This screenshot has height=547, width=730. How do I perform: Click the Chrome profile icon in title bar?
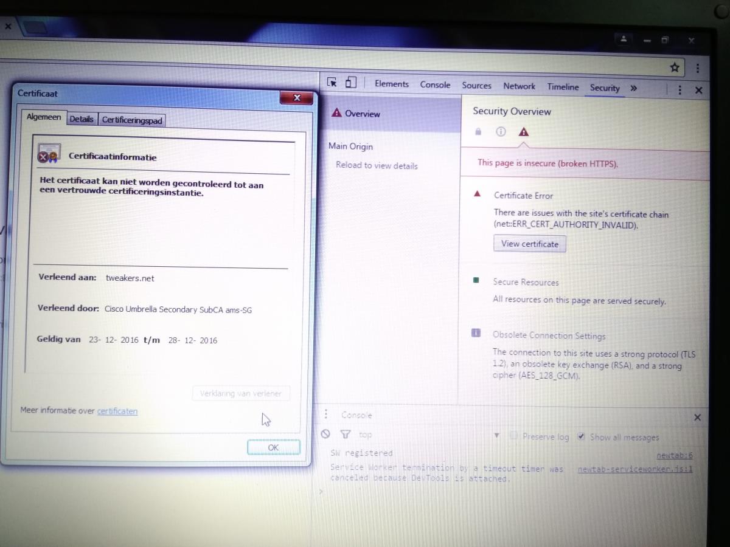(623, 38)
